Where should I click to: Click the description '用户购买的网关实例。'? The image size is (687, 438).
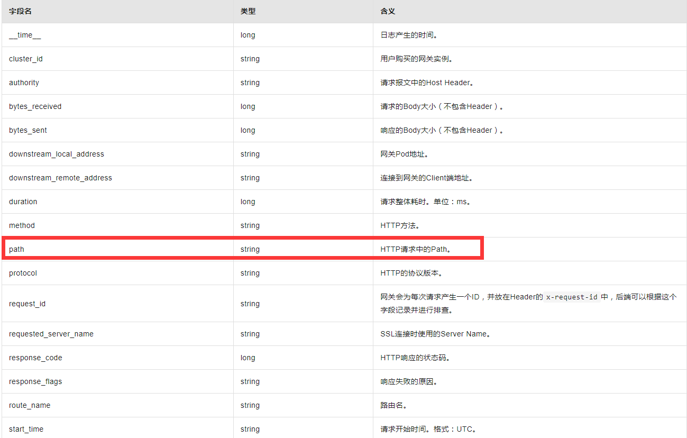[416, 59]
